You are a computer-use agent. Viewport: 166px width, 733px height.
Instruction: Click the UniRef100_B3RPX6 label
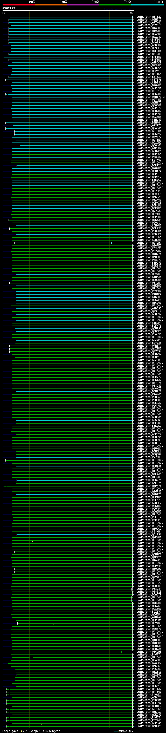click(149, 166)
